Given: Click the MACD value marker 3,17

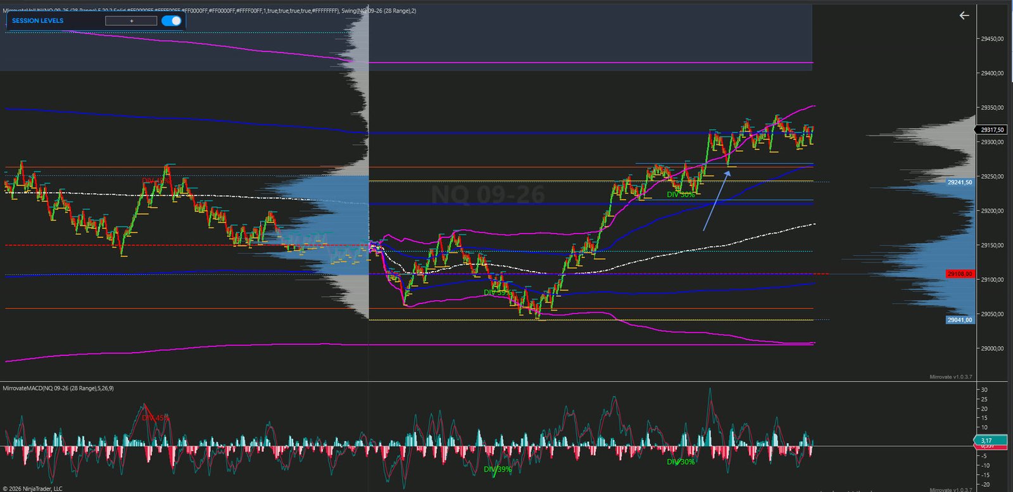Looking at the screenshot, I should click(991, 440).
